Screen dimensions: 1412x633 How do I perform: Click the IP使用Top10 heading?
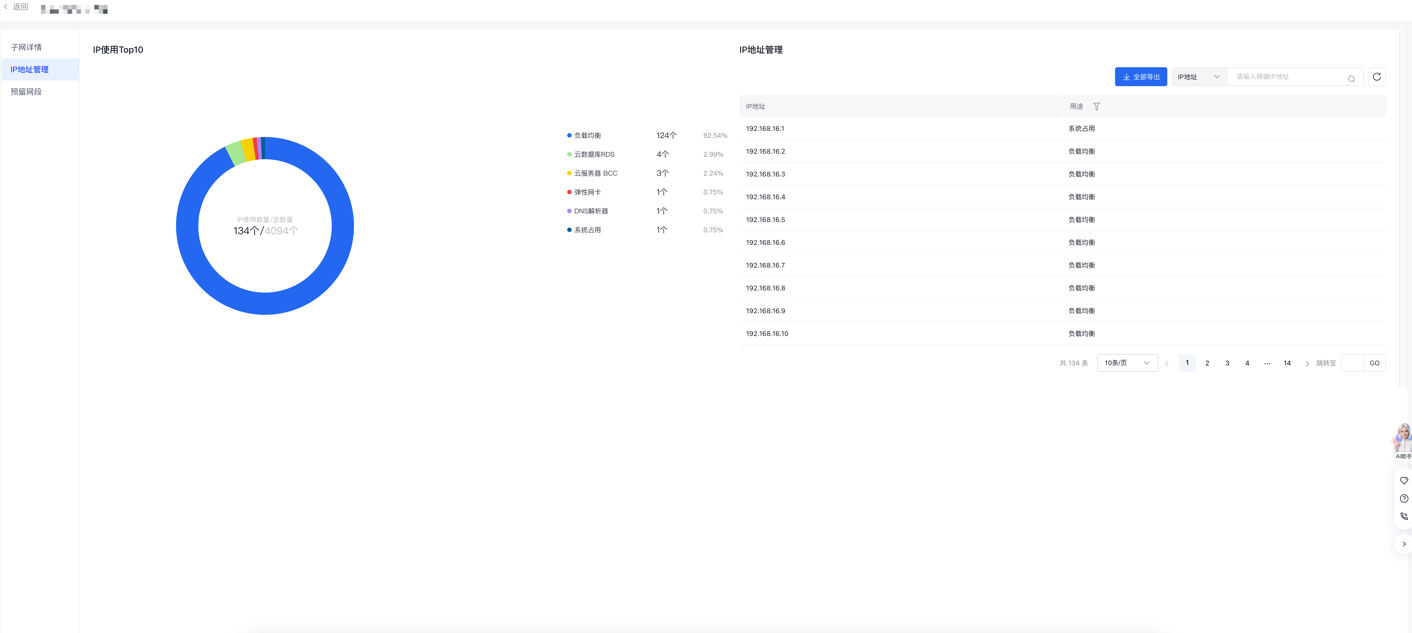118,50
